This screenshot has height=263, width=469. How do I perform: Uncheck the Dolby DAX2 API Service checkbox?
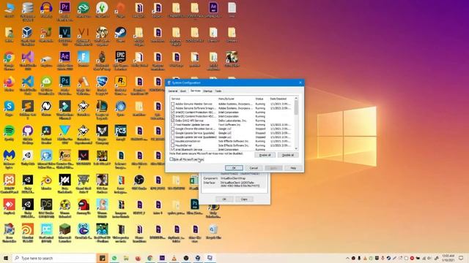point(173,121)
